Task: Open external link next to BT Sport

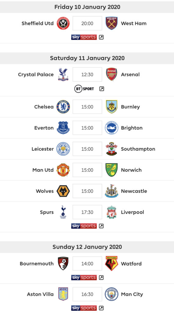Action: (102, 89)
